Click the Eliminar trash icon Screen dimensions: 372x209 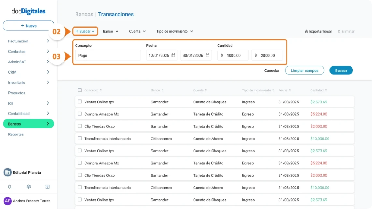(x=339, y=31)
